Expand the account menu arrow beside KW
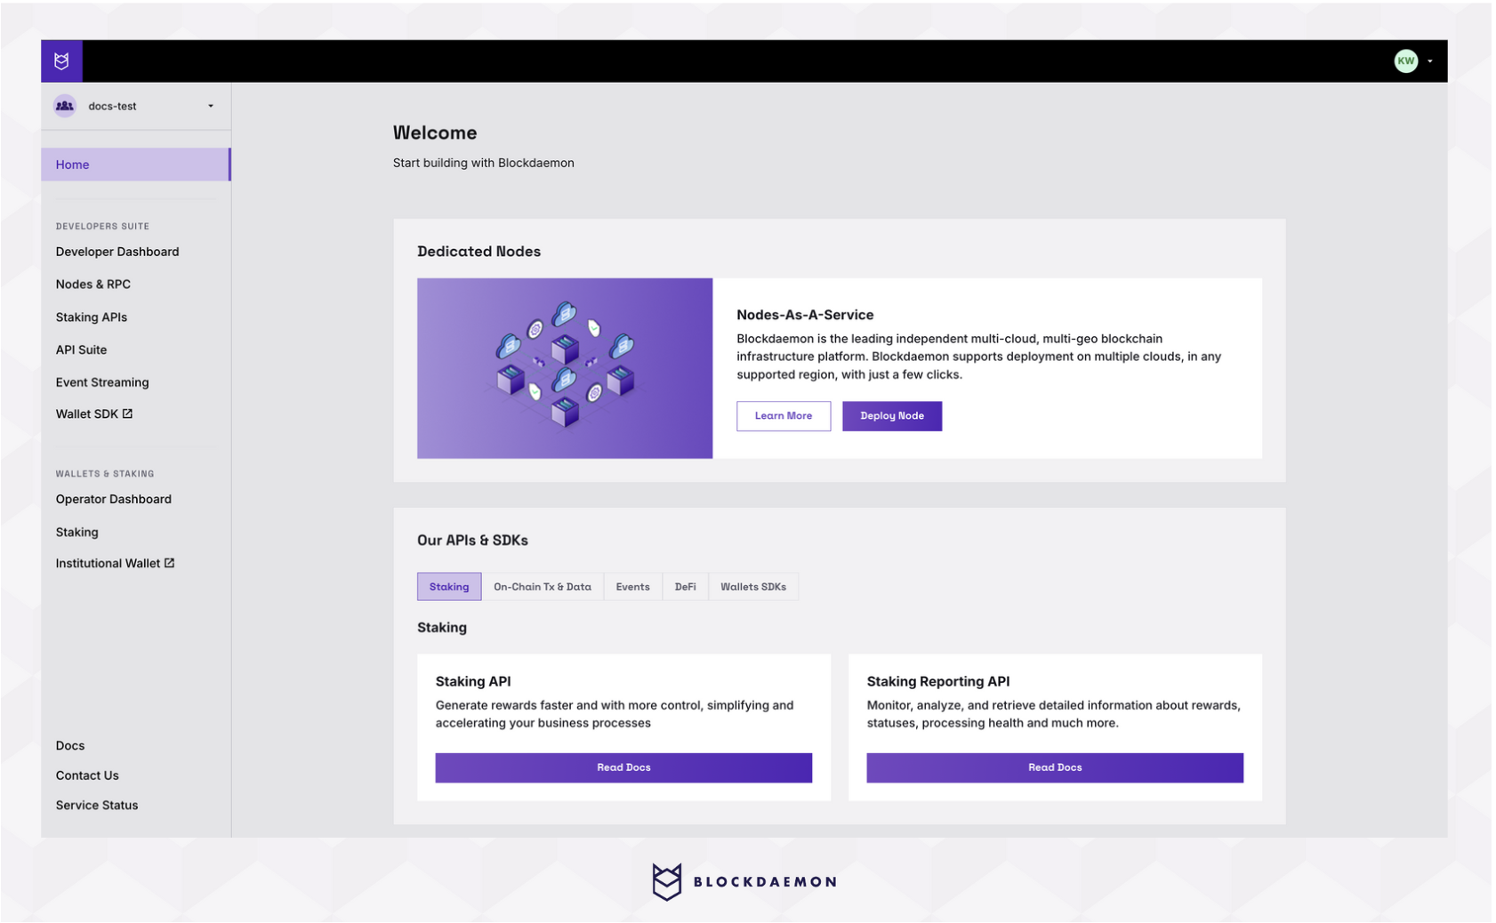Viewport: 1496px width, 923px height. (x=1429, y=61)
